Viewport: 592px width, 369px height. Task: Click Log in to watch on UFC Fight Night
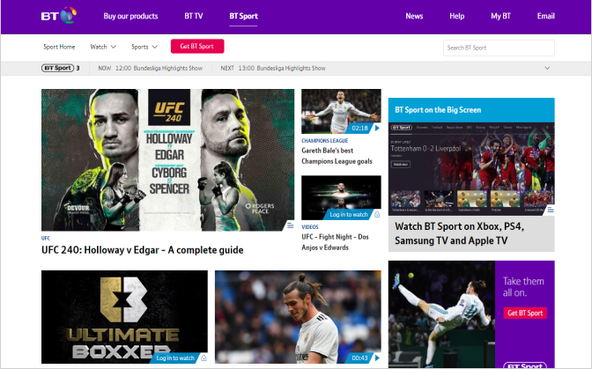click(x=349, y=214)
